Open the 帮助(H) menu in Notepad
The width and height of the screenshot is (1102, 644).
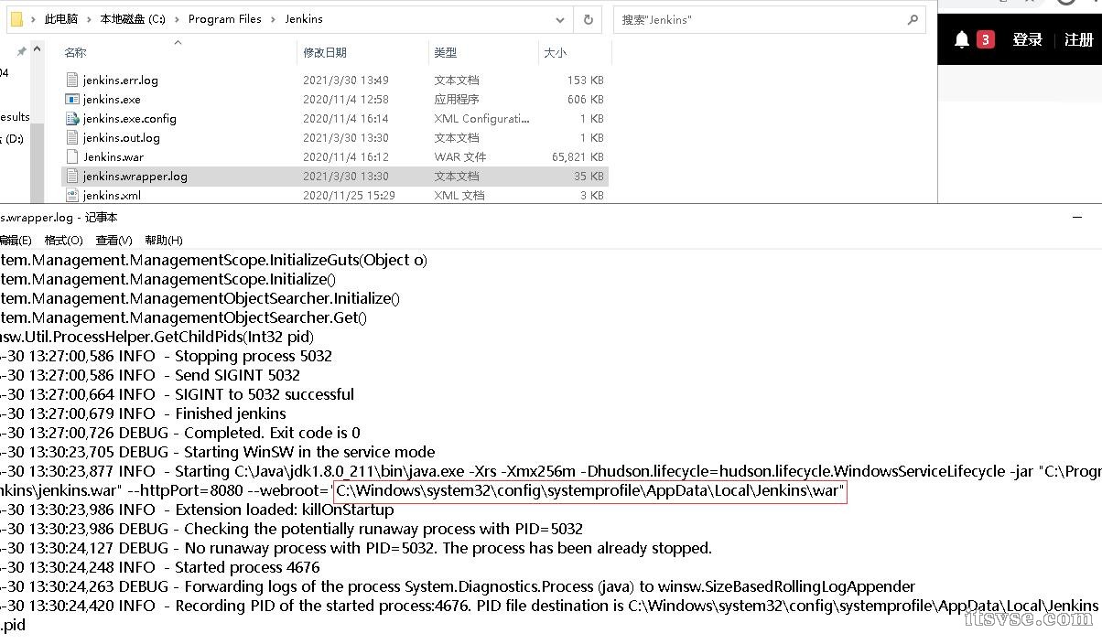[x=164, y=240]
